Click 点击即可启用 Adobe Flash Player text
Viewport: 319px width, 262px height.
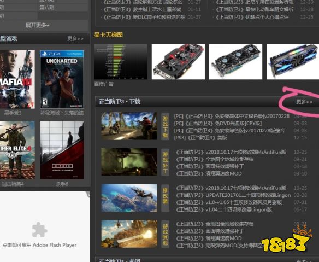click(39, 245)
